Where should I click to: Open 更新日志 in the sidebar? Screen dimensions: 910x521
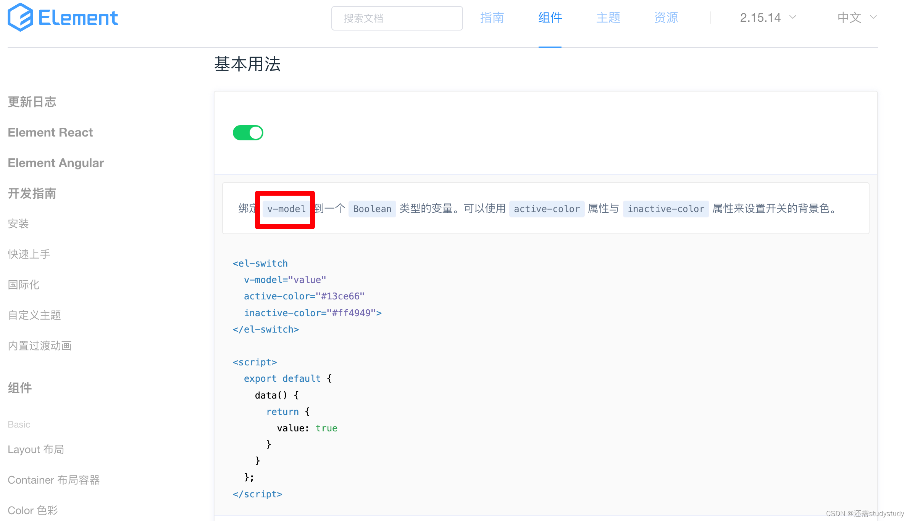point(32,102)
